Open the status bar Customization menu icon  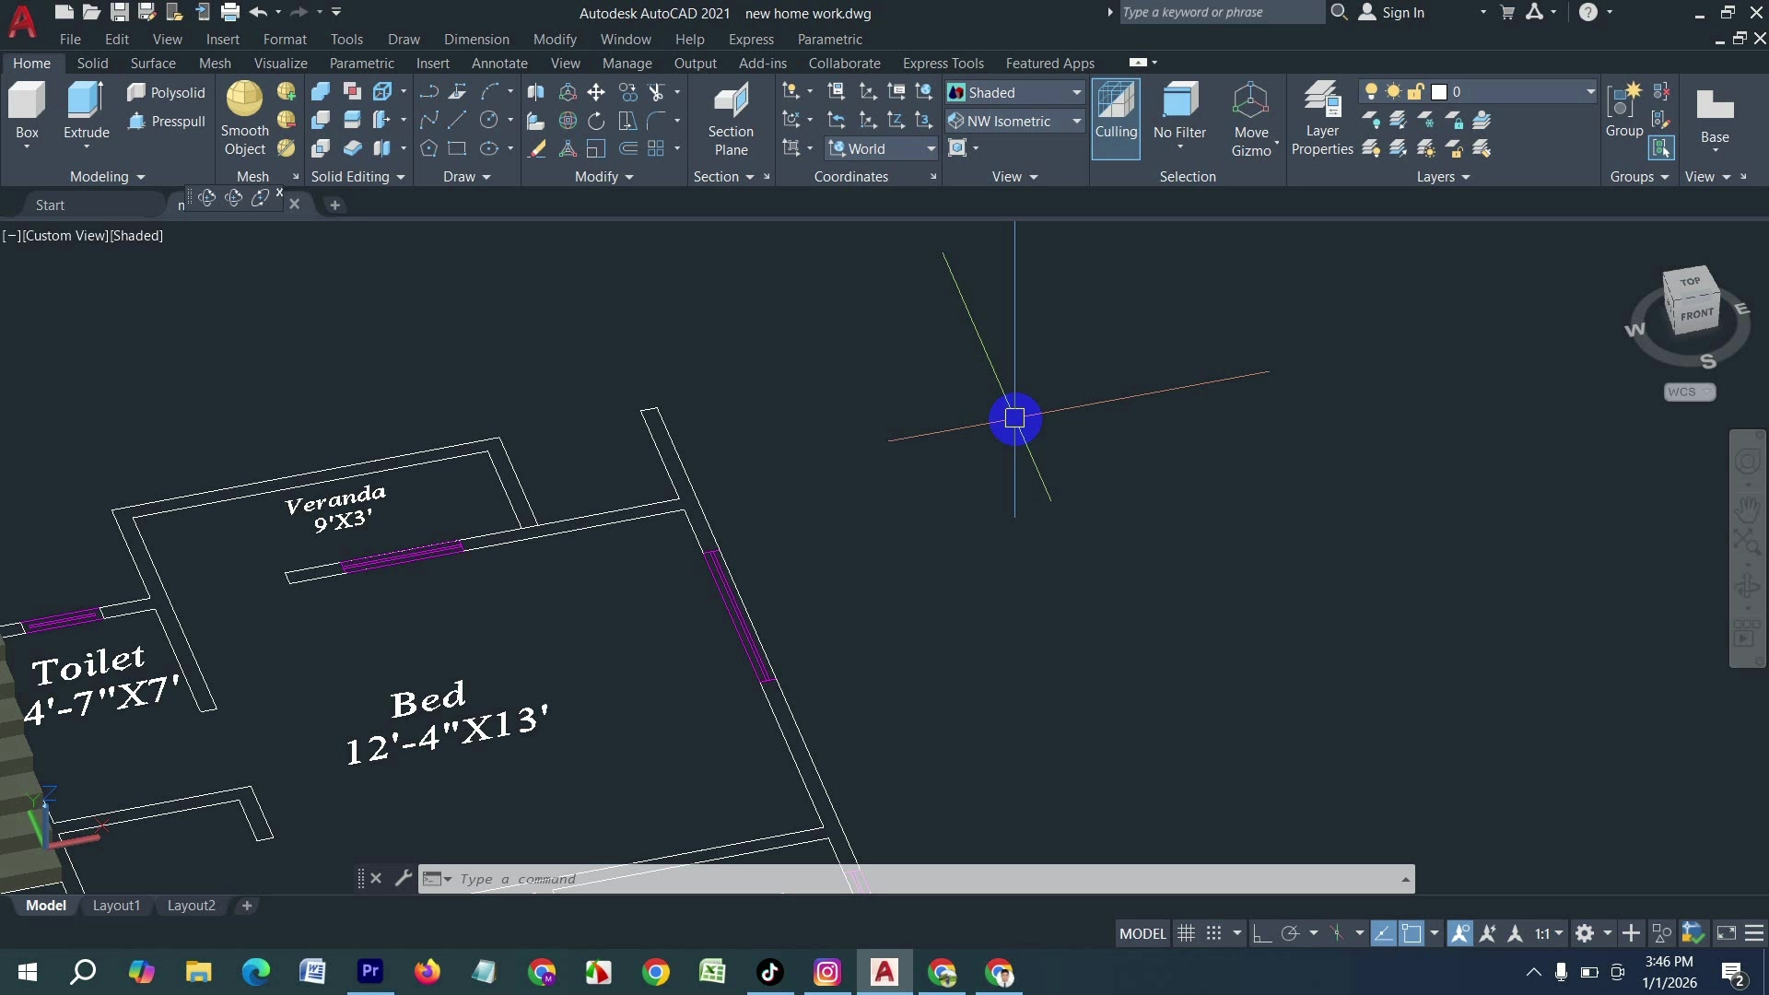1754,933
